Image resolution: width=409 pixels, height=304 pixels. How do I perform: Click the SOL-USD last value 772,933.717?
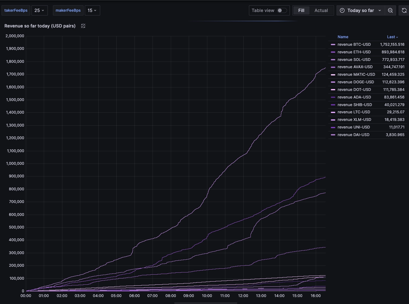[x=393, y=60]
